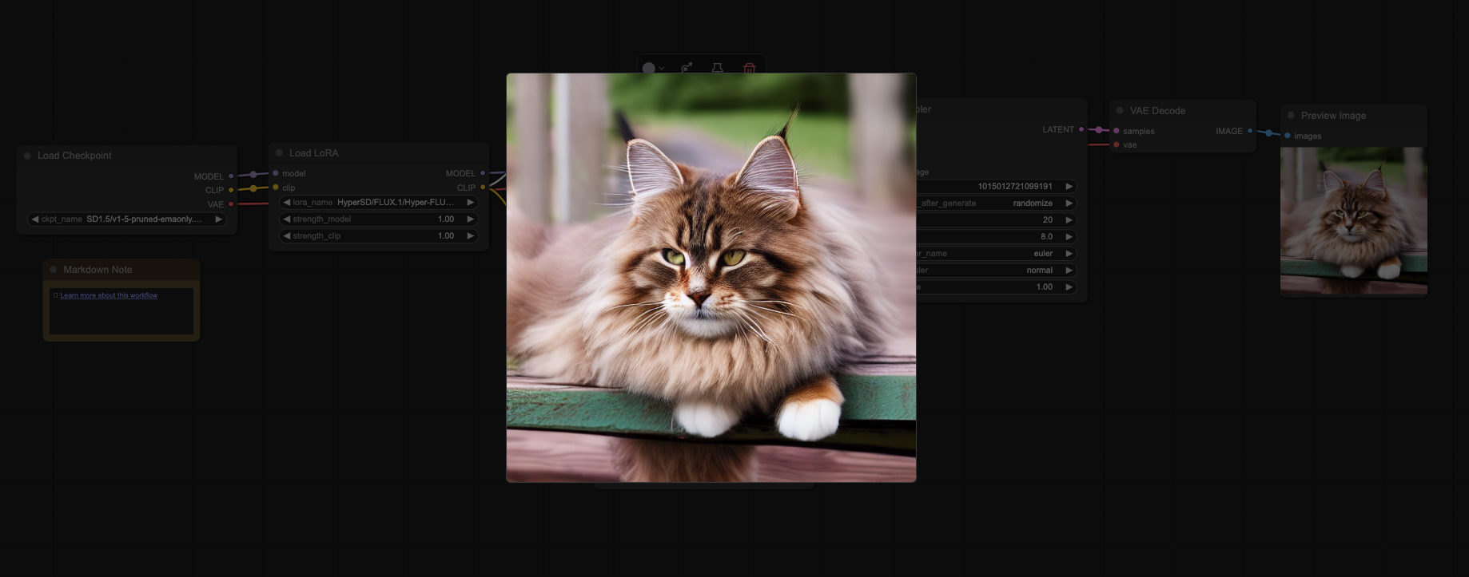The height and width of the screenshot is (577, 1469).
Task: Click the node color picker circle in the toolbox
Action: point(649,69)
